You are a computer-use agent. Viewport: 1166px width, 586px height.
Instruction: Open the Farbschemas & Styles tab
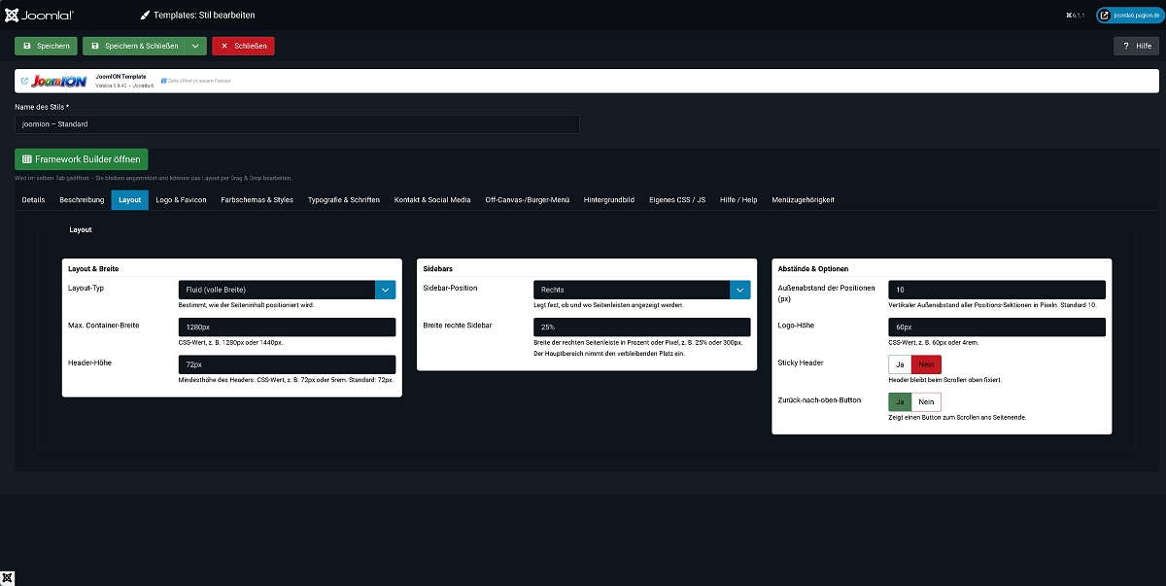pos(257,200)
